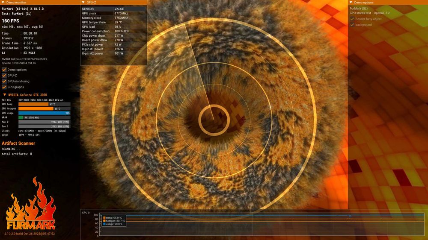428x240 pixels.
Task: Uncheck the GPU monitoring checkbox
Action: click(4, 81)
